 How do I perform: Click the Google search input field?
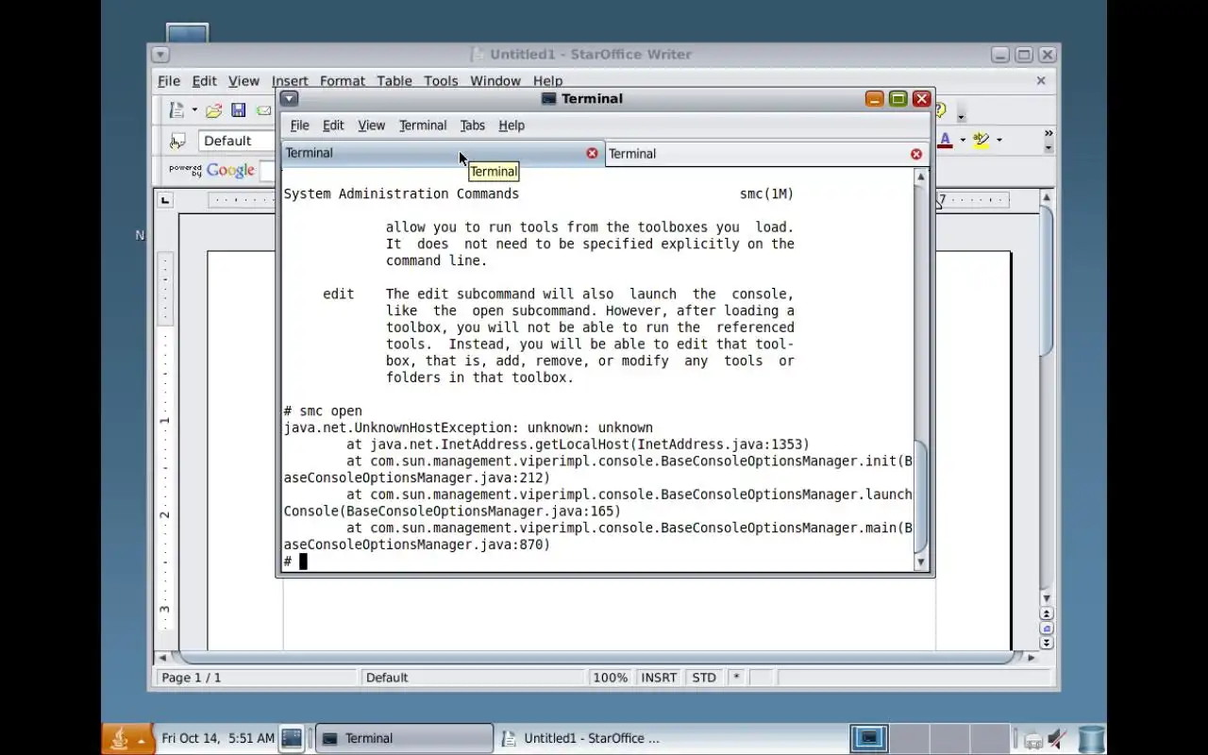coord(268,172)
